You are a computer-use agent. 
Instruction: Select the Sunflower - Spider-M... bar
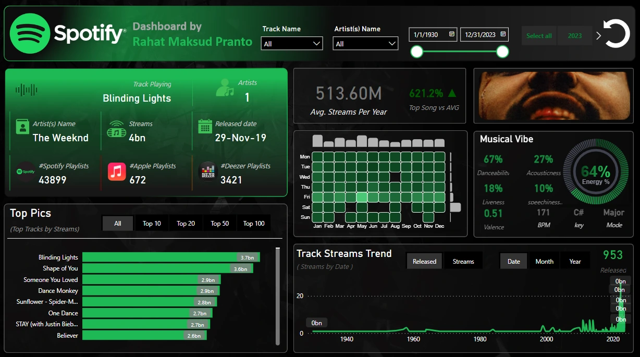[x=150, y=302]
